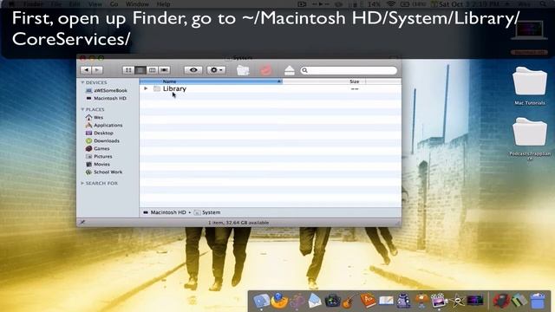
Task: Switch Finder to list view
Action: point(140,70)
